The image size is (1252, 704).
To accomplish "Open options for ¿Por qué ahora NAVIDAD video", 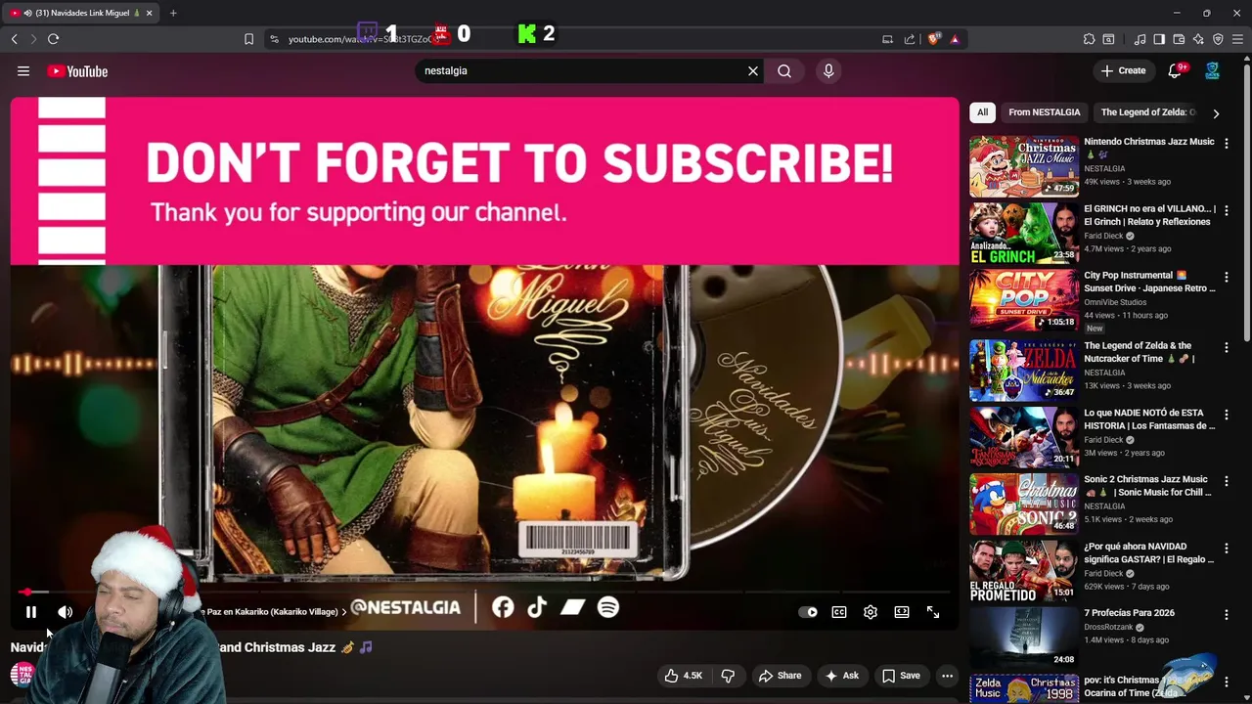I will point(1226,549).
